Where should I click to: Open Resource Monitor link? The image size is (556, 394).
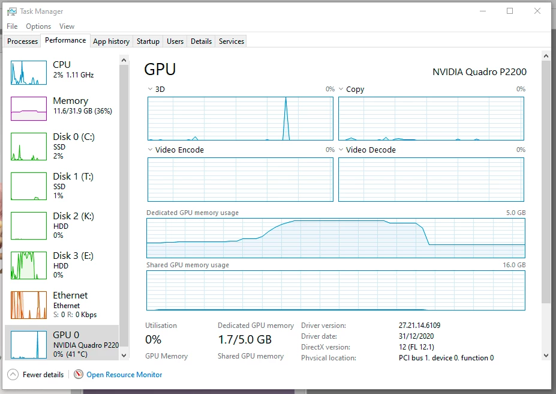(x=124, y=374)
